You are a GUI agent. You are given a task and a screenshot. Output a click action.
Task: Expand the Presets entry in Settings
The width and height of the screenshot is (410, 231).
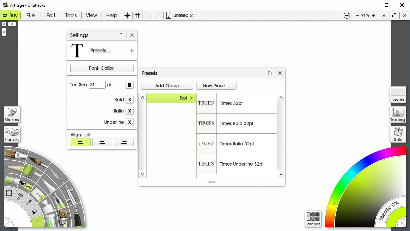(x=112, y=50)
